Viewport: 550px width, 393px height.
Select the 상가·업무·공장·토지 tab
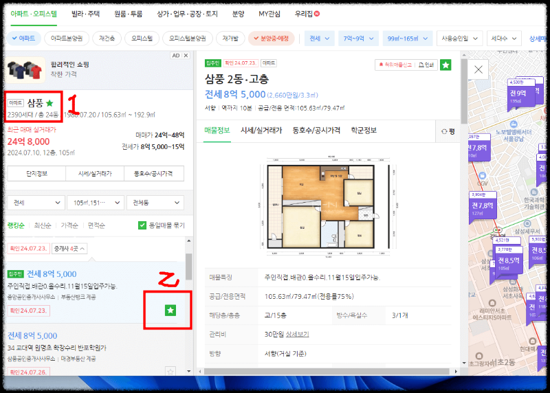pyautogui.click(x=187, y=14)
